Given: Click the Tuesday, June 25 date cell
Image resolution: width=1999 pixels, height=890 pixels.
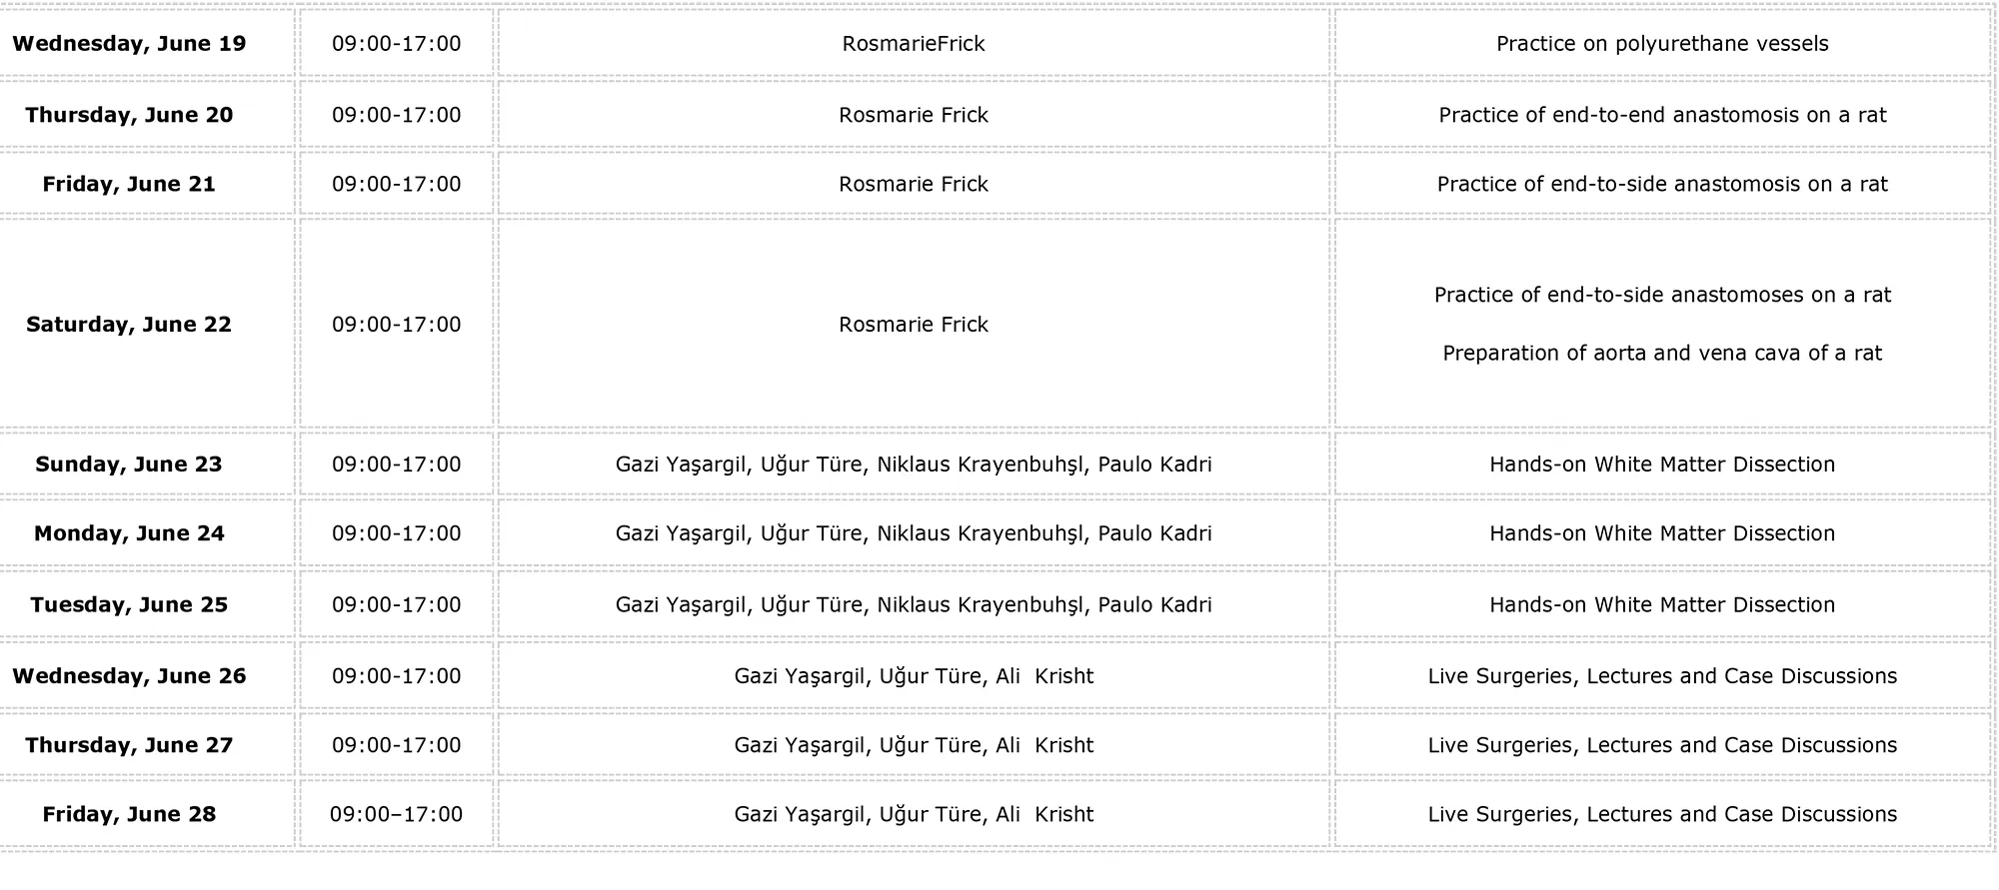Looking at the screenshot, I should click(x=129, y=604).
